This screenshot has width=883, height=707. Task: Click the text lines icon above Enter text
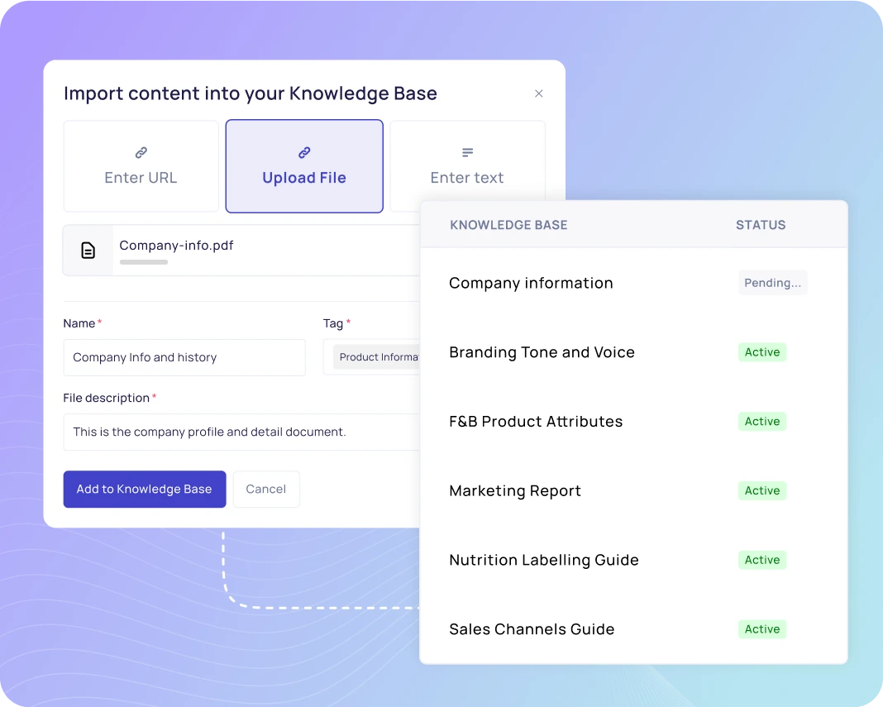click(x=466, y=152)
